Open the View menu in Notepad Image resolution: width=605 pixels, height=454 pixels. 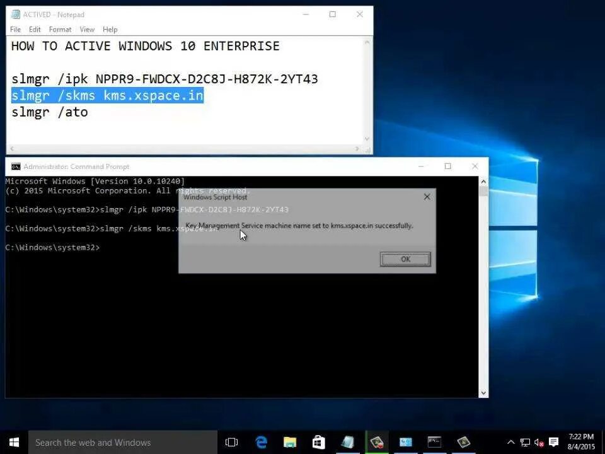87,30
